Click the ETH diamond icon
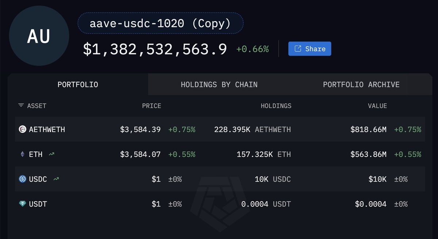Viewport: 438px width, 239px height. click(23, 154)
